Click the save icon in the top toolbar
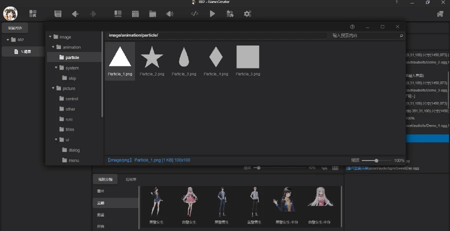Image resolution: width=450 pixels, height=231 pixels. (x=58, y=13)
